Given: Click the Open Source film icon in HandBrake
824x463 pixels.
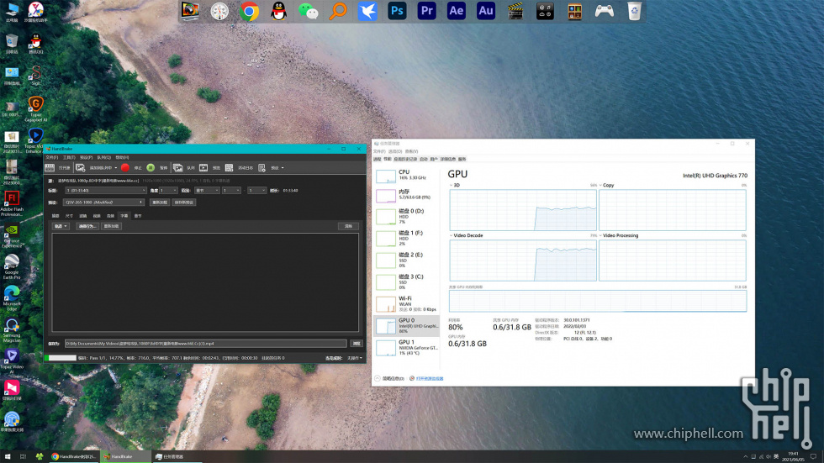Looking at the screenshot, I should (x=50, y=168).
